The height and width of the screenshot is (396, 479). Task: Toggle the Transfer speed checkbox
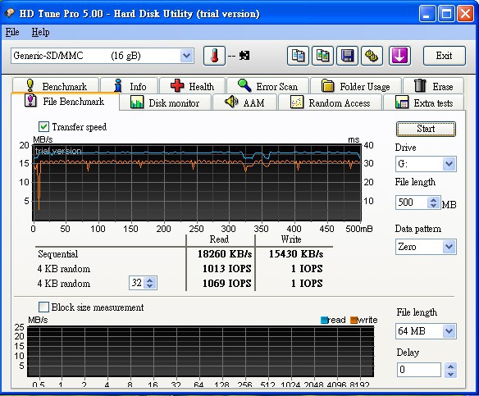(x=43, y=127)
